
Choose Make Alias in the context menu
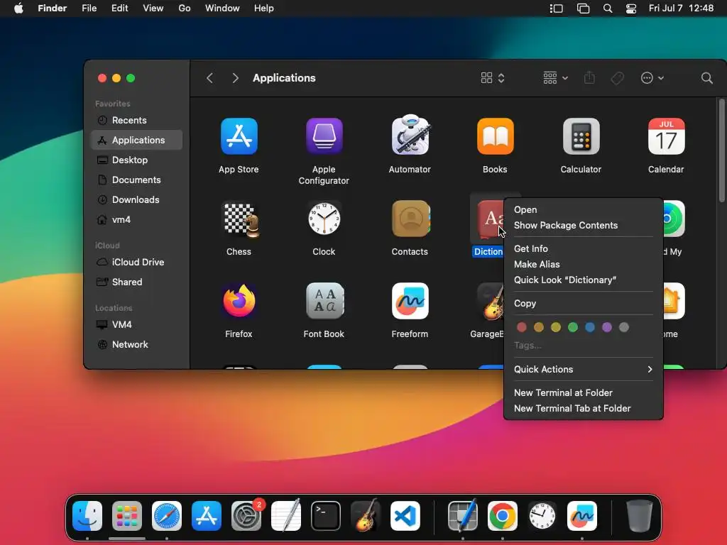(x=584, y=264)
